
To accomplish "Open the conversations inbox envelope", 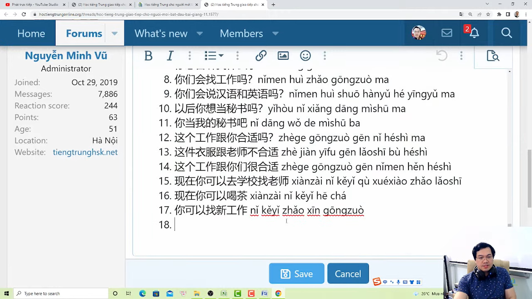I will [x=447, y=33].
